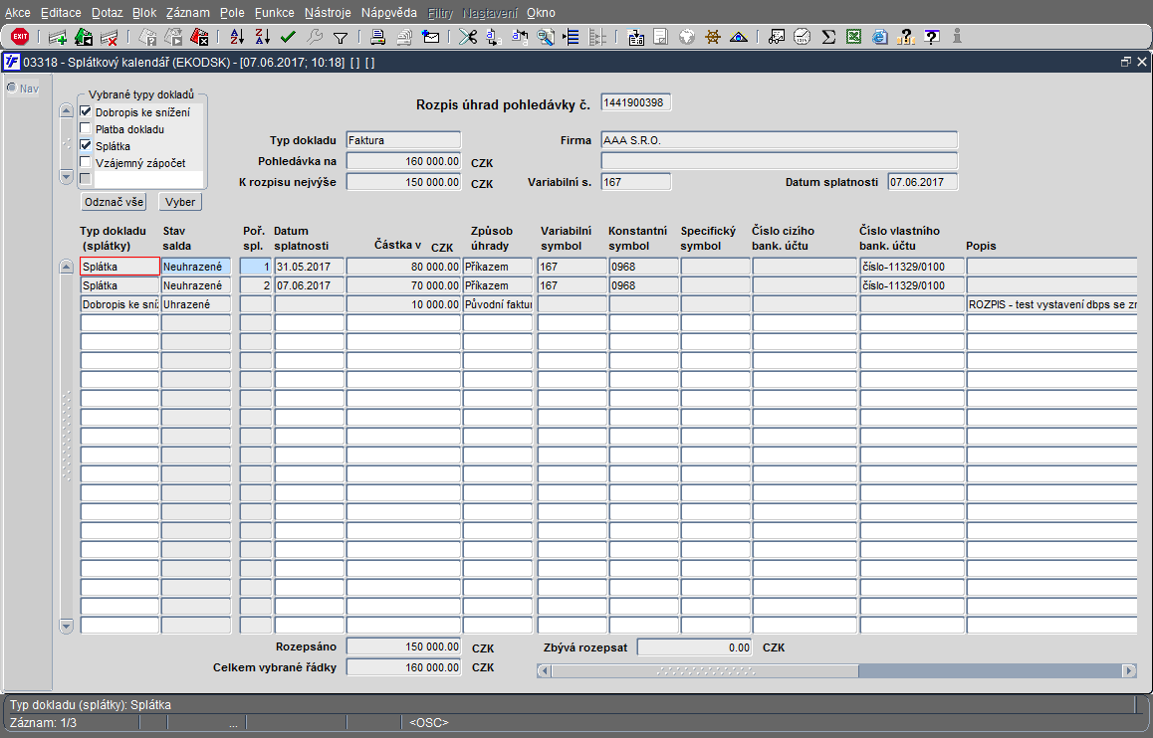
Task: Click the 80 000.00 amount cell
Action: tap(403, 267)
